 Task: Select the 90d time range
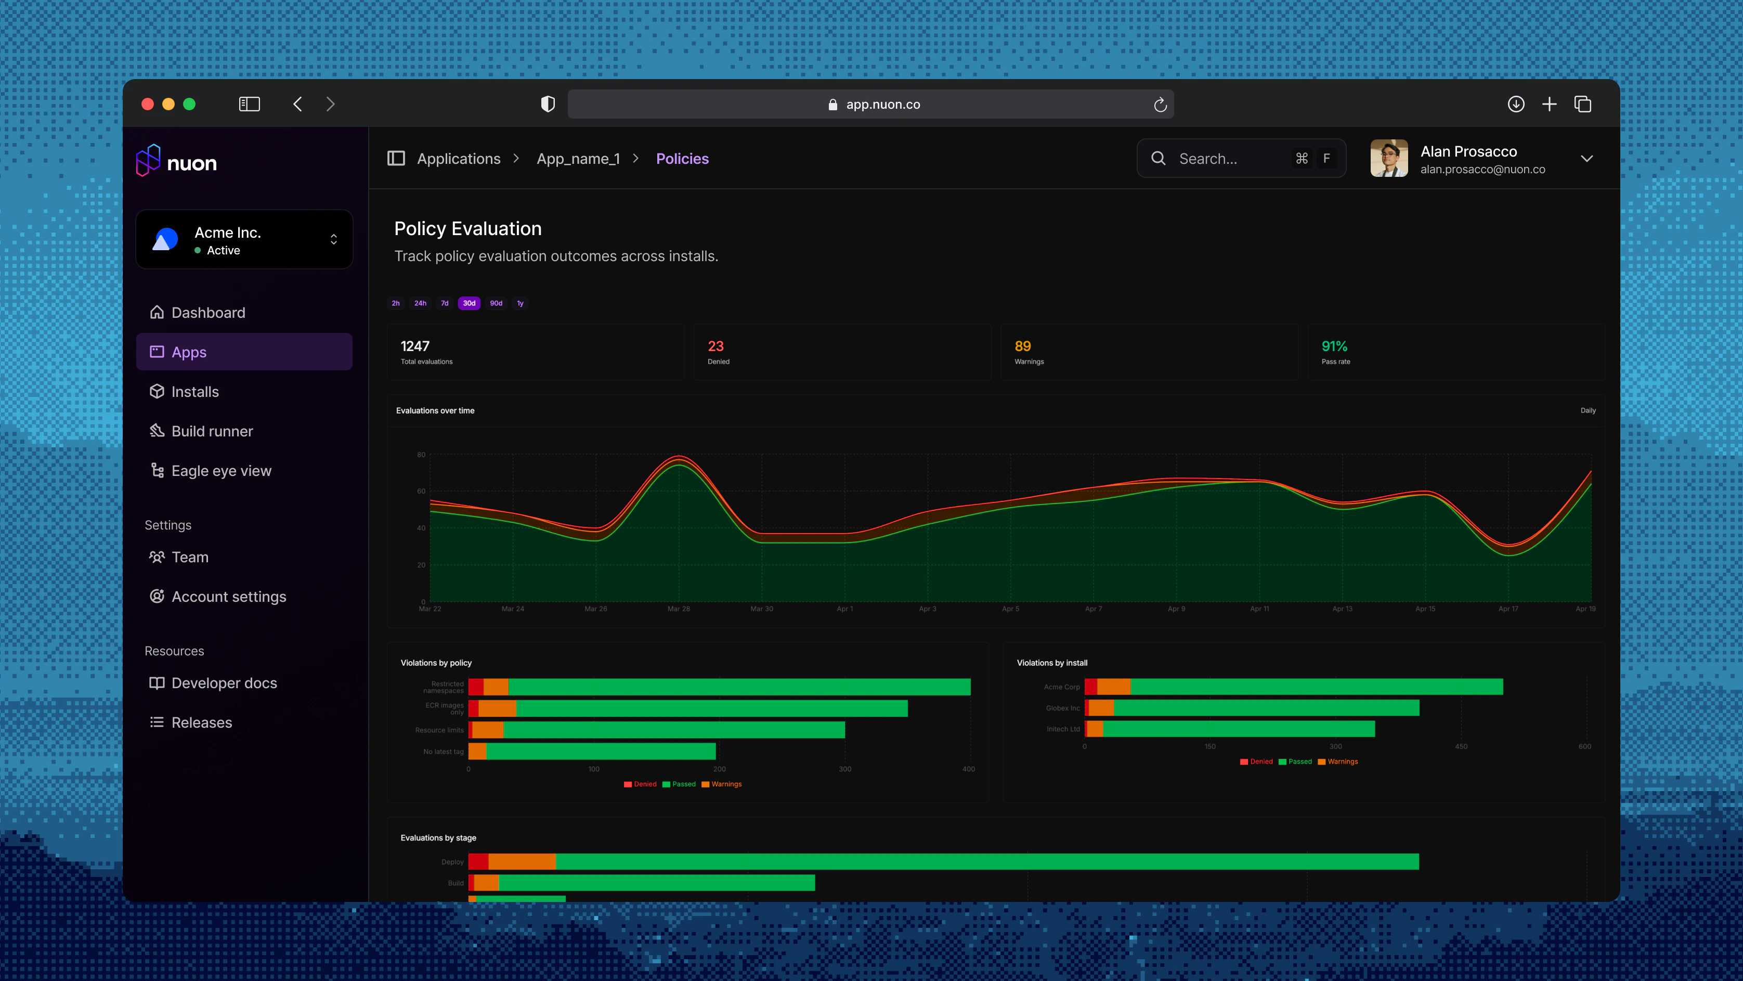pyautogui.click(x=496, y=303)
